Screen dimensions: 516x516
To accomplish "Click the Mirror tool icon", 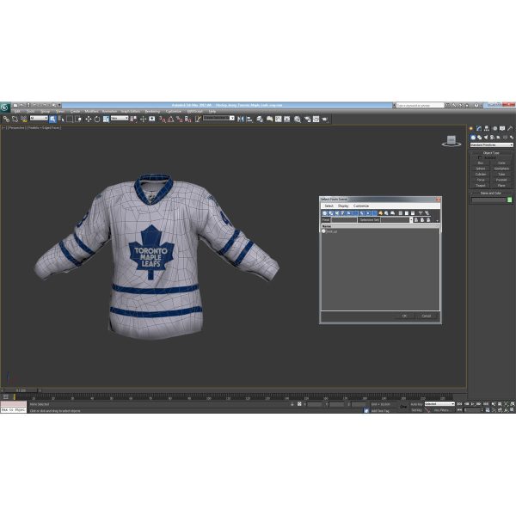I will point(241,120).
